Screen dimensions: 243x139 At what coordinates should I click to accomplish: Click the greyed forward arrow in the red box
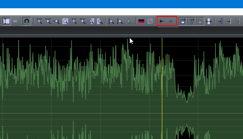point(170,21)
